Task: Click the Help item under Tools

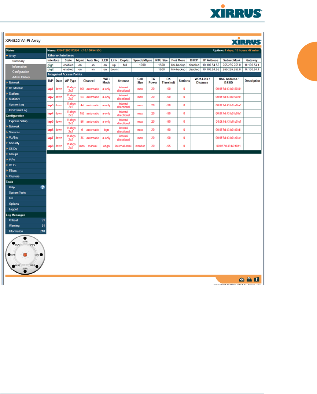Action: (12, 187)
